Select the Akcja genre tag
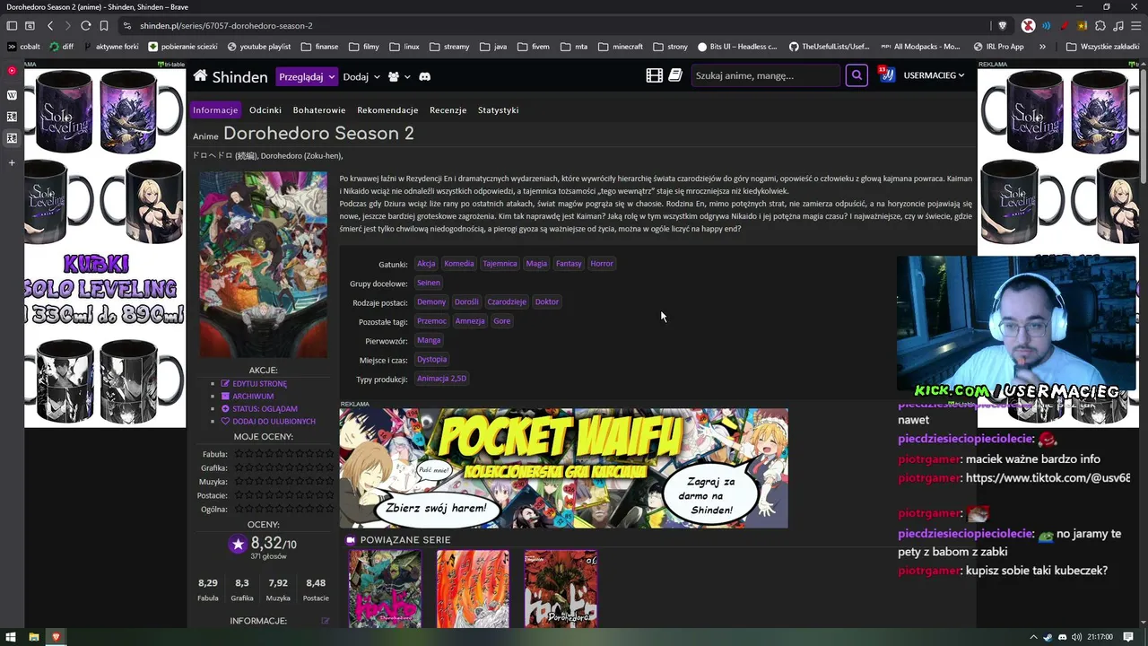The width and height of the screenshot is (1148, 646). 426,264
